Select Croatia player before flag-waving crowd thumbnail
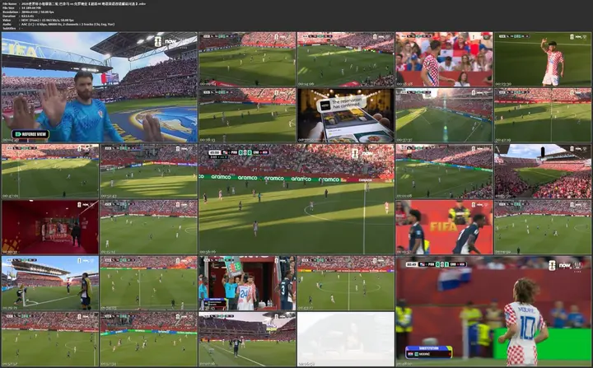This screenshot has width=593, height=368. tap(444, 59)
